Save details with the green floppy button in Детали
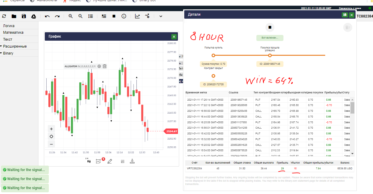This screenshot has height=194, width=373. (x=345, y=14)
